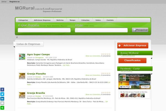Open the Contato menu item

click(x=110, y=20)
